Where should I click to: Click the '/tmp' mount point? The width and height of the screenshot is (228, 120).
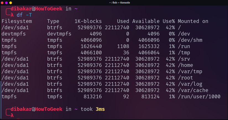[x=184, y=53]
